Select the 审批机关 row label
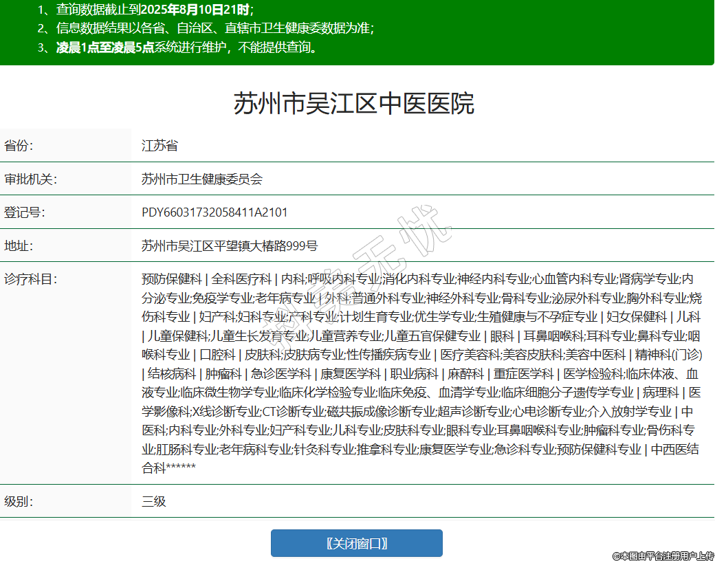The image size is (715, 561). [x=30, y=179]
